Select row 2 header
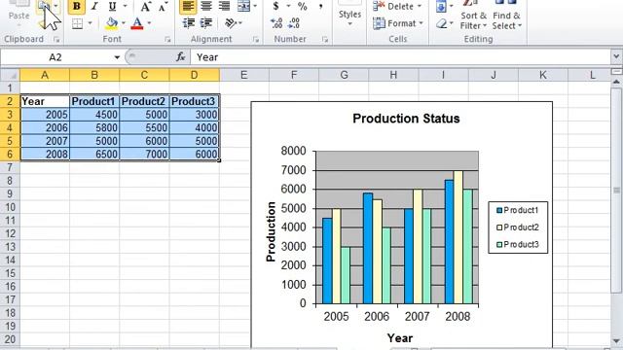Viewport: 623px width, 350px height. (x=10, y=101)
